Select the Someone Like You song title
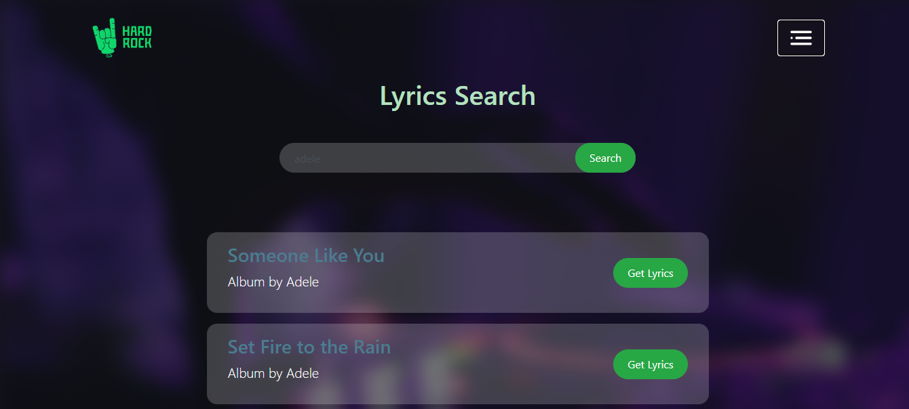909x409 pixels. tap(306, 255)
